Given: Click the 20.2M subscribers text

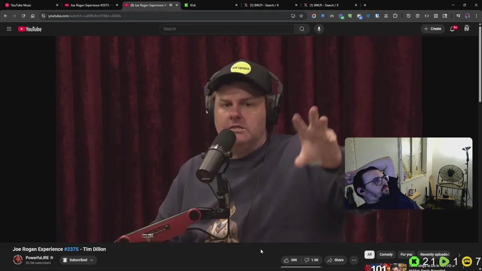Looking at the screenshot, I should pyautogui.click(x=38, y=263).
